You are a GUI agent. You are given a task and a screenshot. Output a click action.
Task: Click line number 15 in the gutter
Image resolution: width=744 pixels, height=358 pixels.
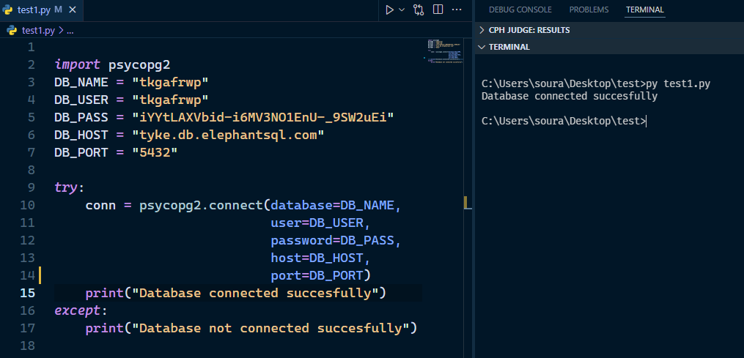[27, 293]
